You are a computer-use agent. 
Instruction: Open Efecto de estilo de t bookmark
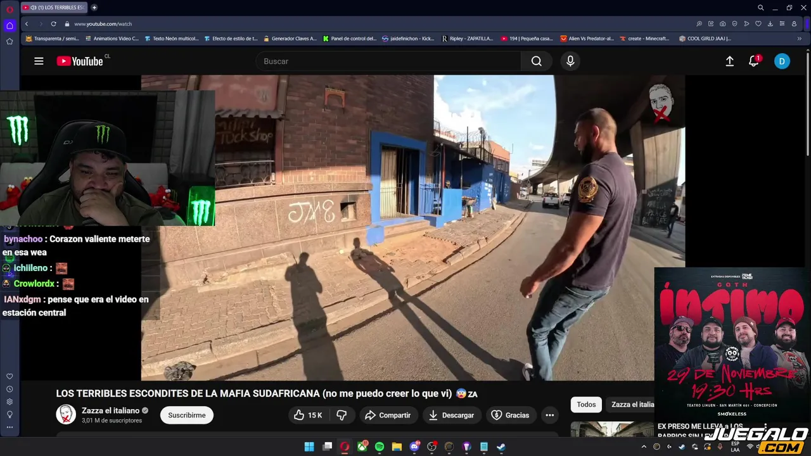point(231,39)
